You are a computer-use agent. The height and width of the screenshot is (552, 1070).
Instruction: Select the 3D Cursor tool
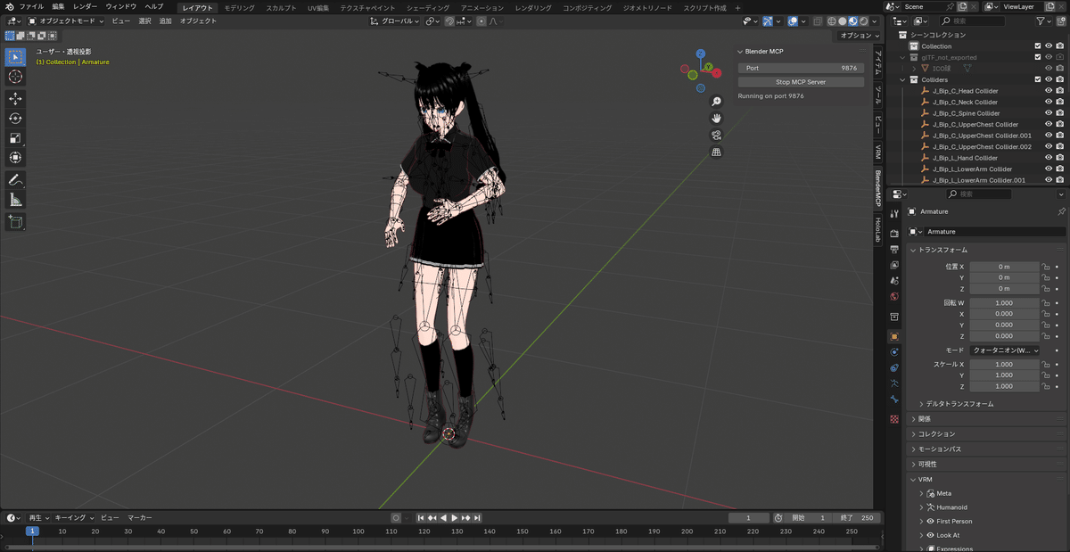(15, 77)
